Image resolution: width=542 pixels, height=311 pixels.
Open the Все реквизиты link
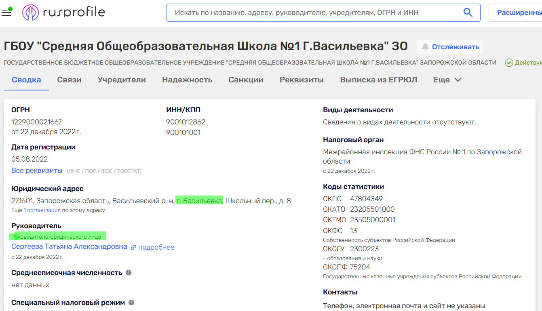click(x=37, y=170)
